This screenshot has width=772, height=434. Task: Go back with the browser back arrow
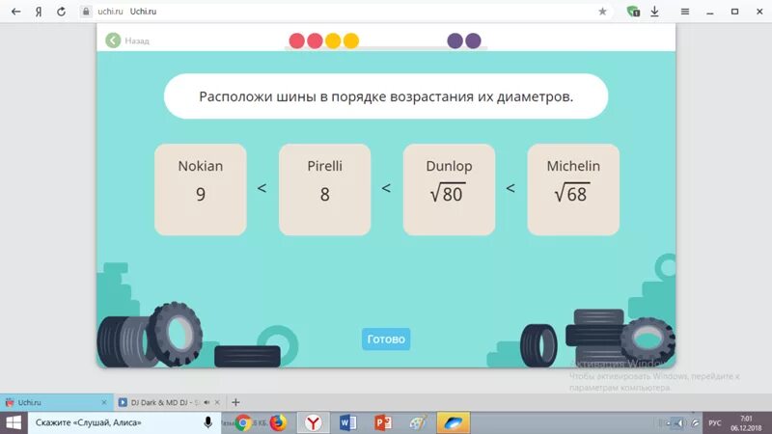point(15,12)
